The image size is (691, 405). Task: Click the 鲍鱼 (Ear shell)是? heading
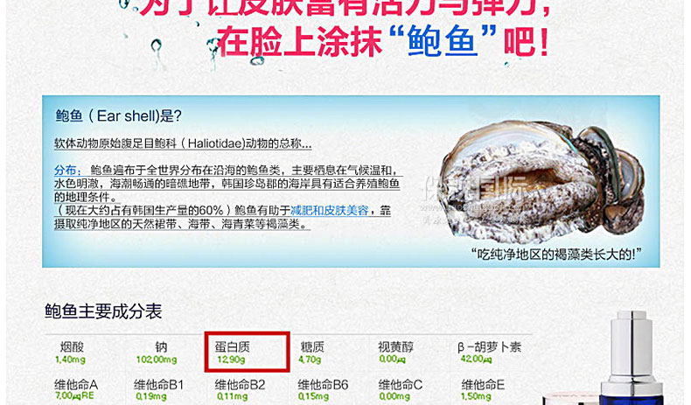[x=118, y=116]
